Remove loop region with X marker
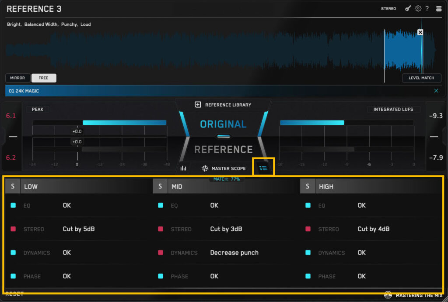This screenshot has height=302, width=448. click(420, 32)
